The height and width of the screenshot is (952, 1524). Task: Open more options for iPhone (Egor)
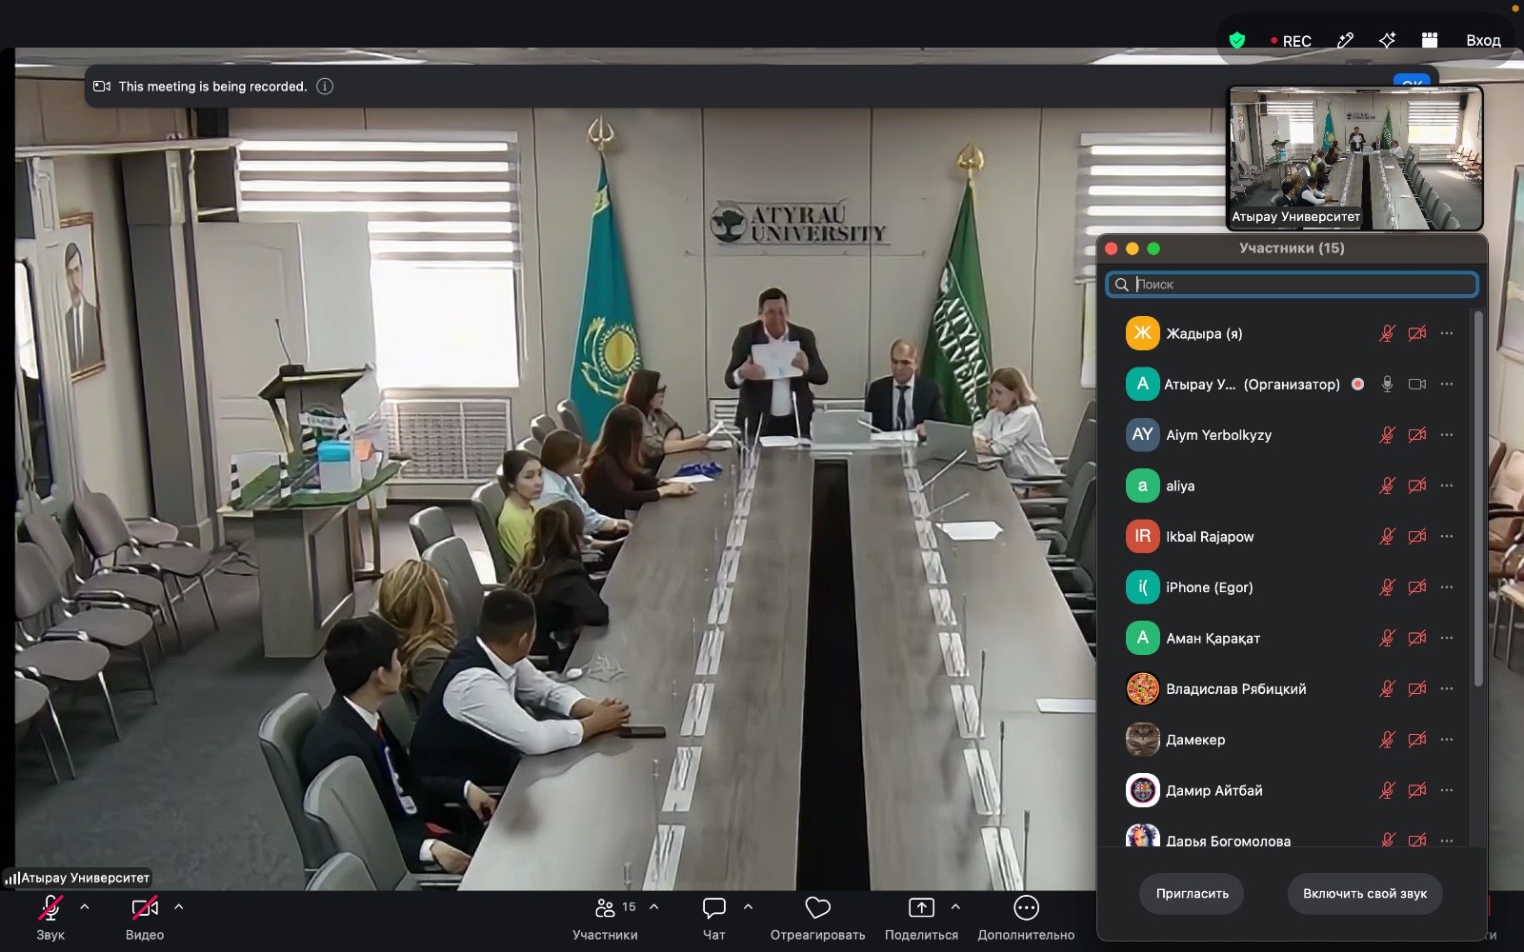pos(1447,587)
